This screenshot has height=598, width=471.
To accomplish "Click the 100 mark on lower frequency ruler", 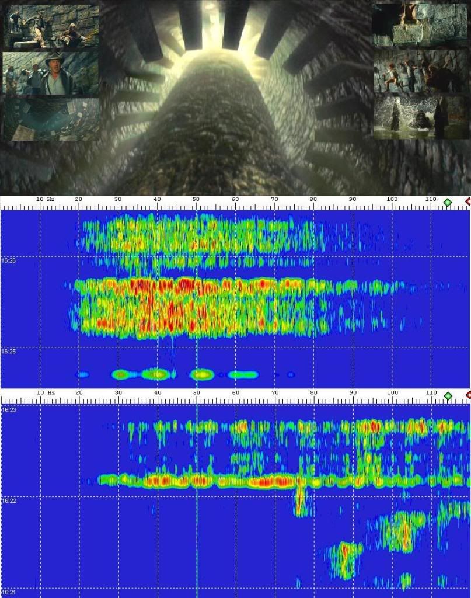I will pos(392,393).
